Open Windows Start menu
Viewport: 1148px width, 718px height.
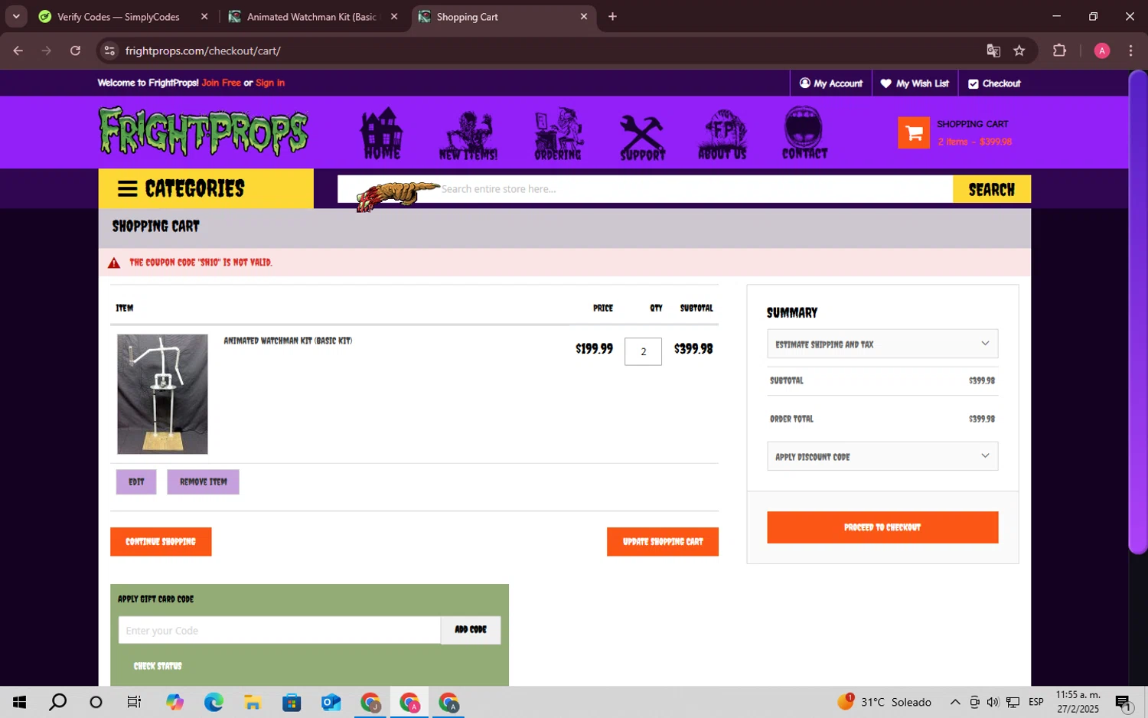pyautogui.click(x=19, y=702)
